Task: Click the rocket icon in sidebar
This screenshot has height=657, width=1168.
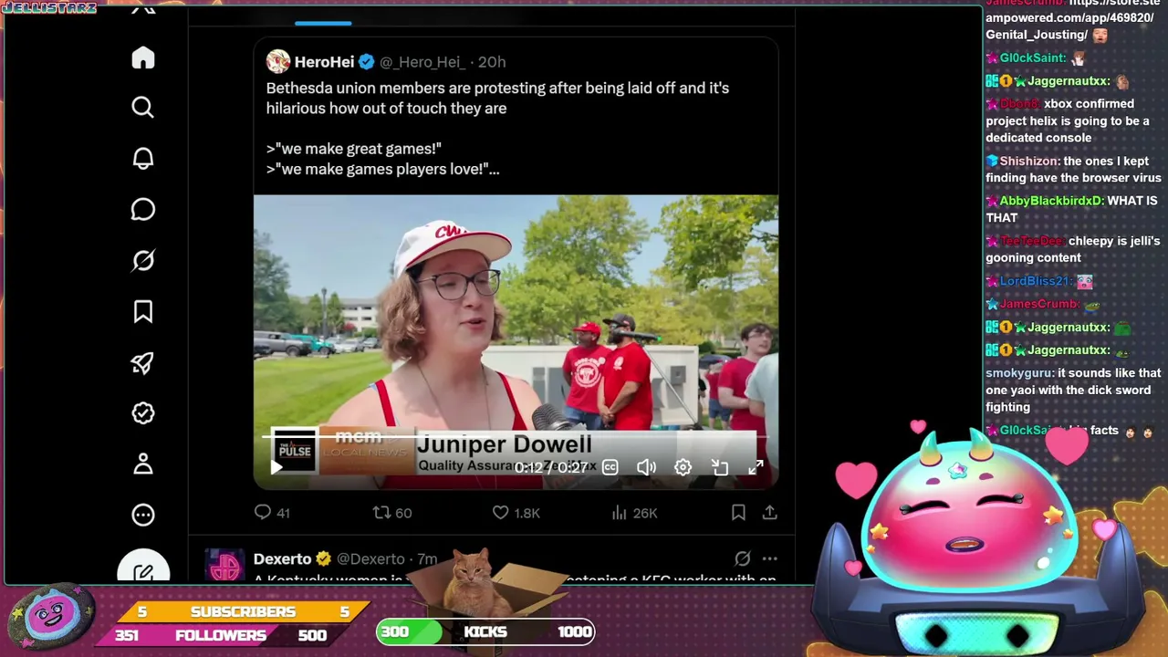Action: point(143,363)
